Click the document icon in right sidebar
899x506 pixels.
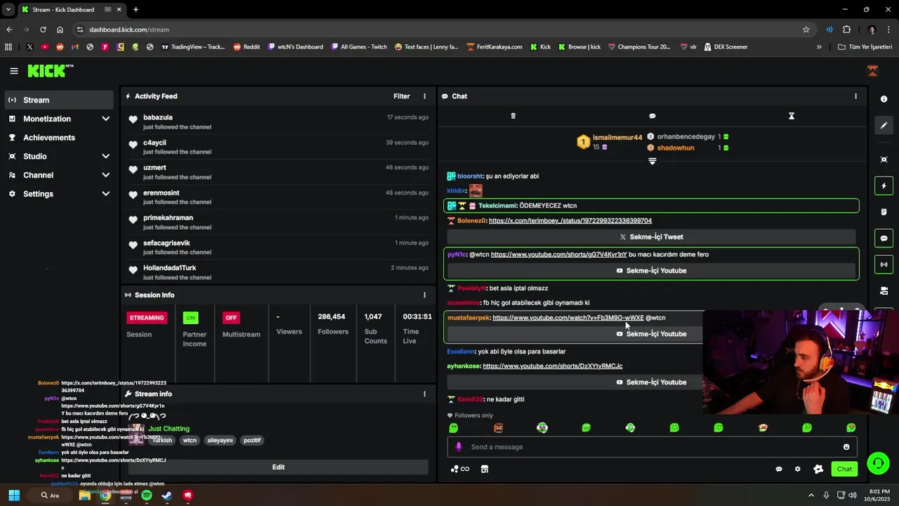(884, 212)
